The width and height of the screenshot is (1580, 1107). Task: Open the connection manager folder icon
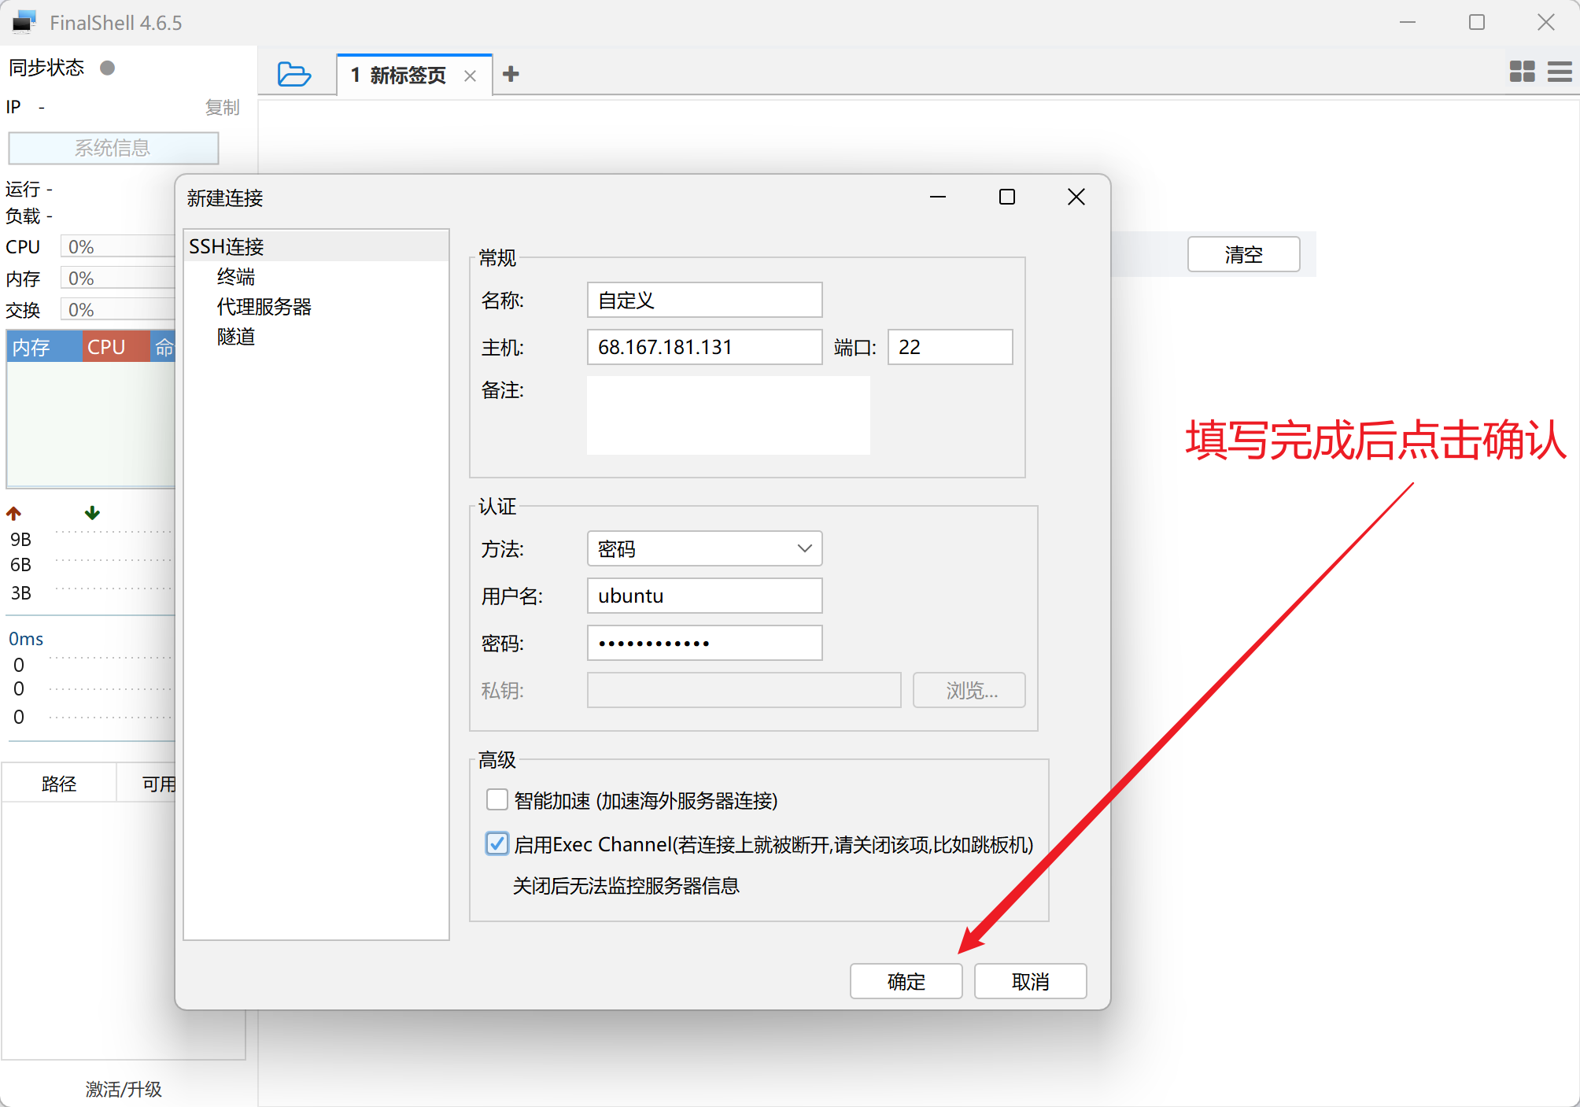[294, 75]
